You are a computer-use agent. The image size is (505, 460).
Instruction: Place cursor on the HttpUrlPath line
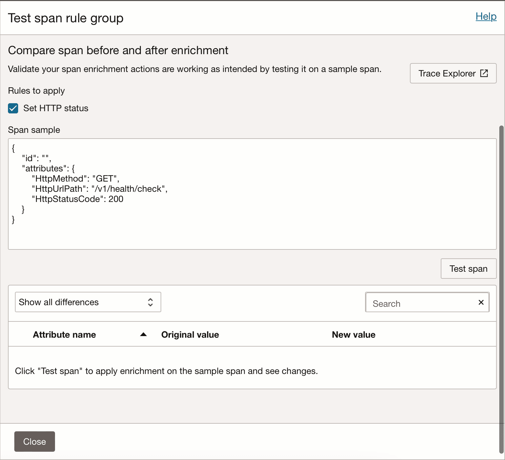pyautogui.click(x=99, y=189)
